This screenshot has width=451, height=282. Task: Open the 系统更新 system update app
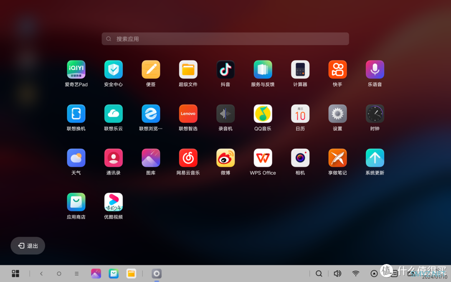[x=375, y=158]
